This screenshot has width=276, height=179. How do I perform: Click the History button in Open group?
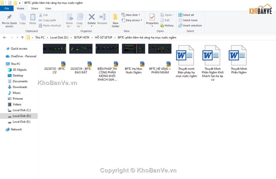click(x=167, y=25)
